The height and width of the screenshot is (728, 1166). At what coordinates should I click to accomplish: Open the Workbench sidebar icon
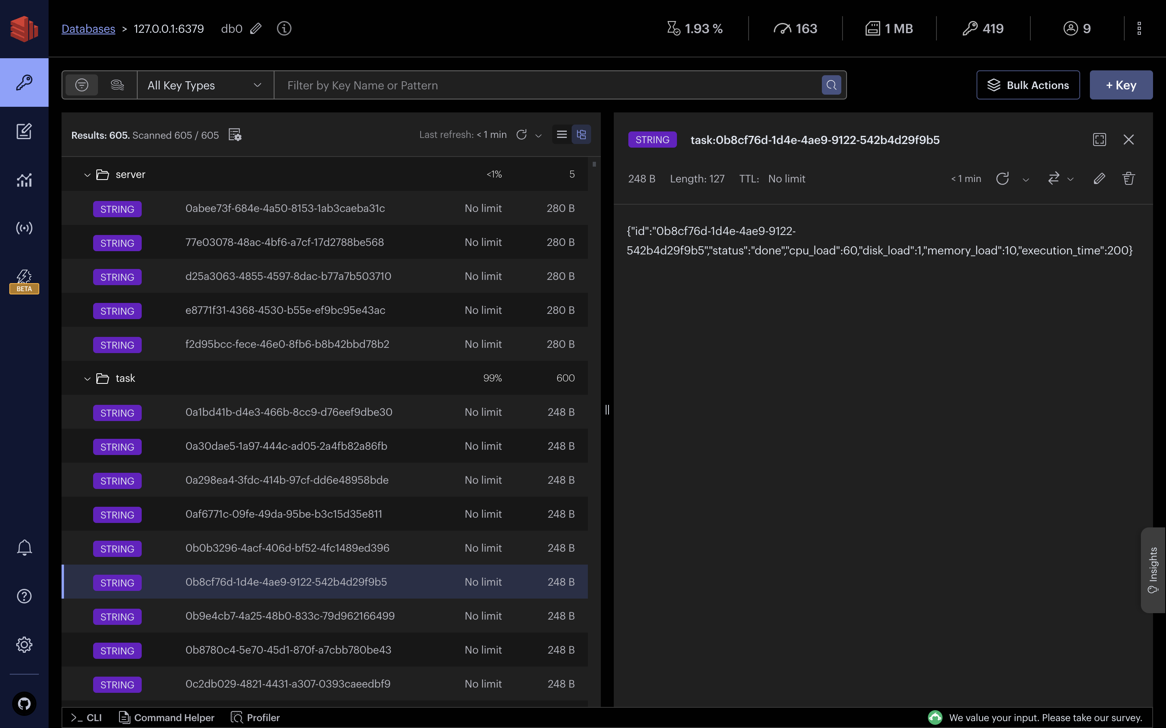[24, 131]
